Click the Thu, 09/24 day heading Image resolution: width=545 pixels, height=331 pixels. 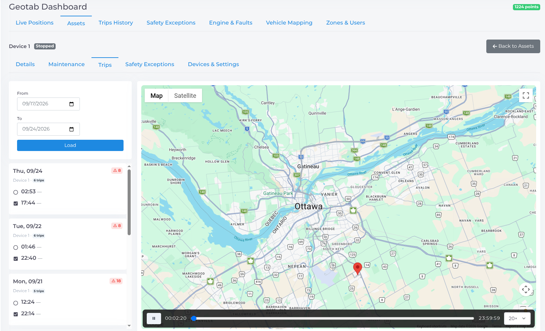tap(28, 171)
